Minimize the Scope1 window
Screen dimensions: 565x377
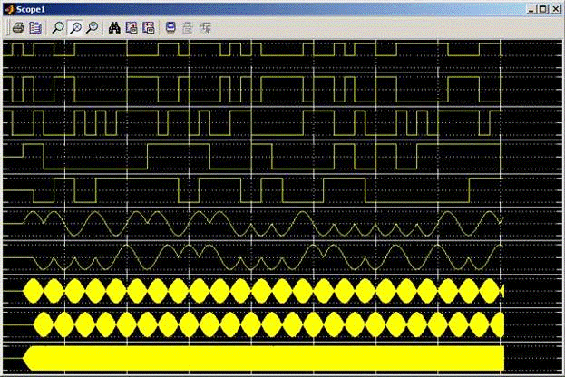coord(531,8)
